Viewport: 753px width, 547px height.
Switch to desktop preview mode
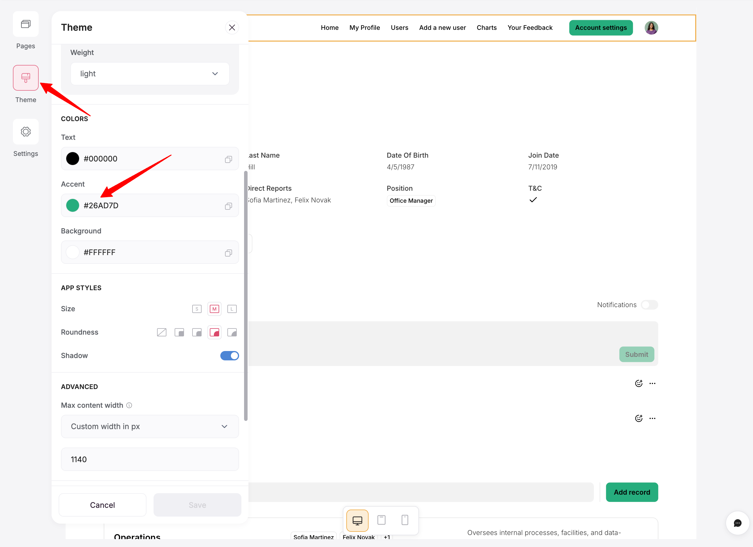357,520
